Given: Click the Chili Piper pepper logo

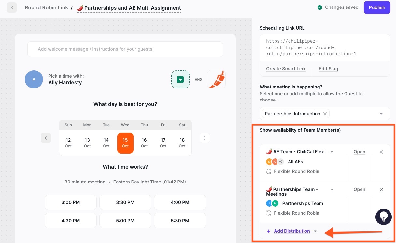Looking at the screenshot, I should [x=217, y=79].
